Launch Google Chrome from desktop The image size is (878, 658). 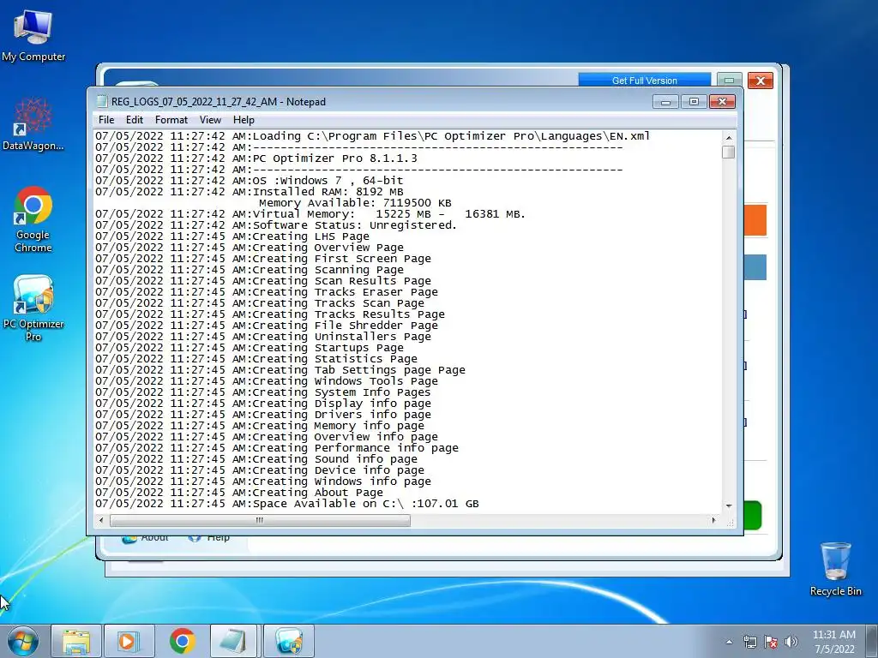click(33, 219)
